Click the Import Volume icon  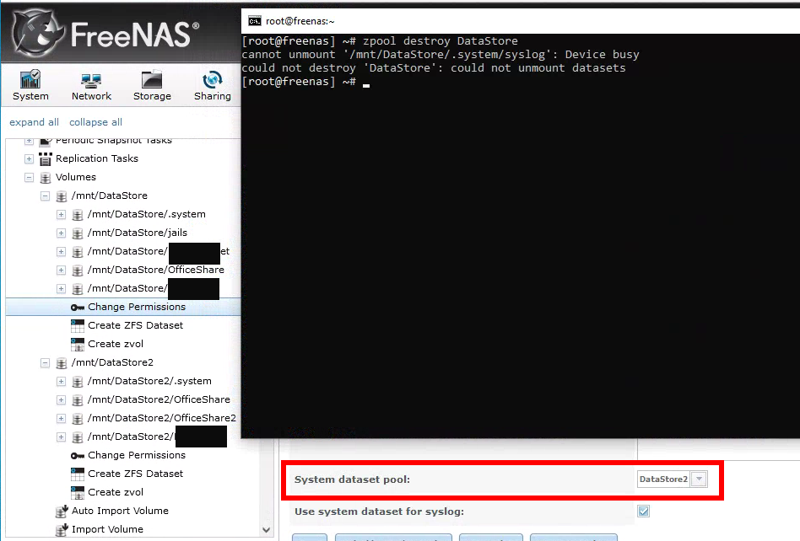click(x=62, y=529)
